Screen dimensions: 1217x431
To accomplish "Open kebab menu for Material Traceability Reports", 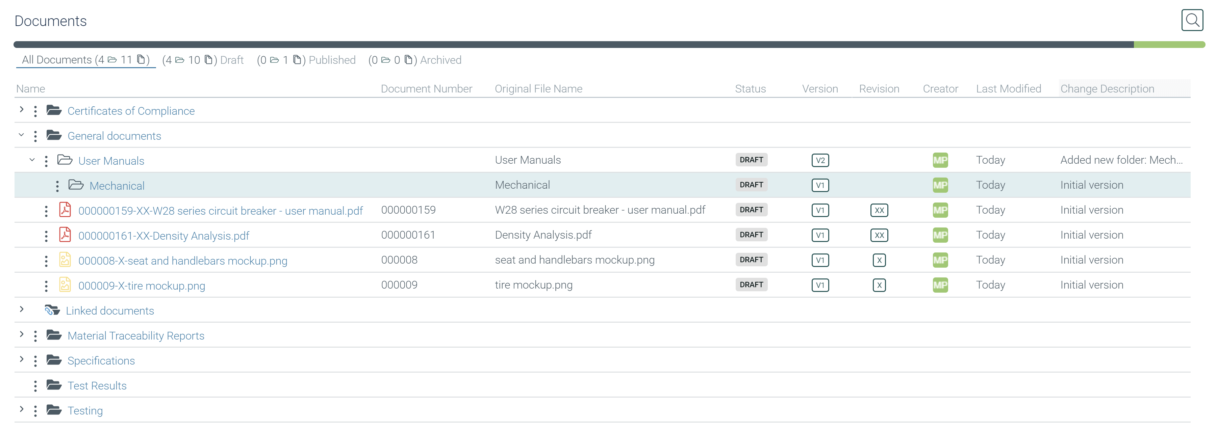I will 35,336.
